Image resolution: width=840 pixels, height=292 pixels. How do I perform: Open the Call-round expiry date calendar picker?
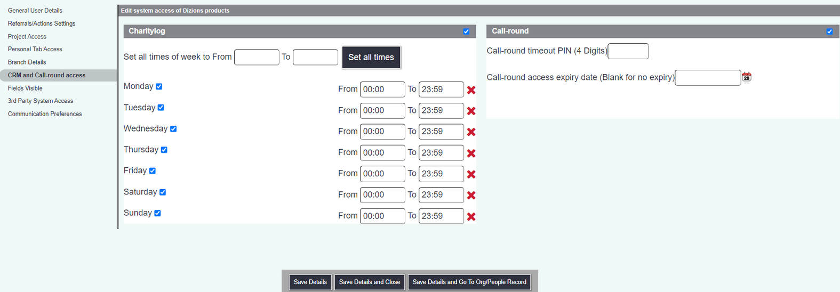click(747, 77)
